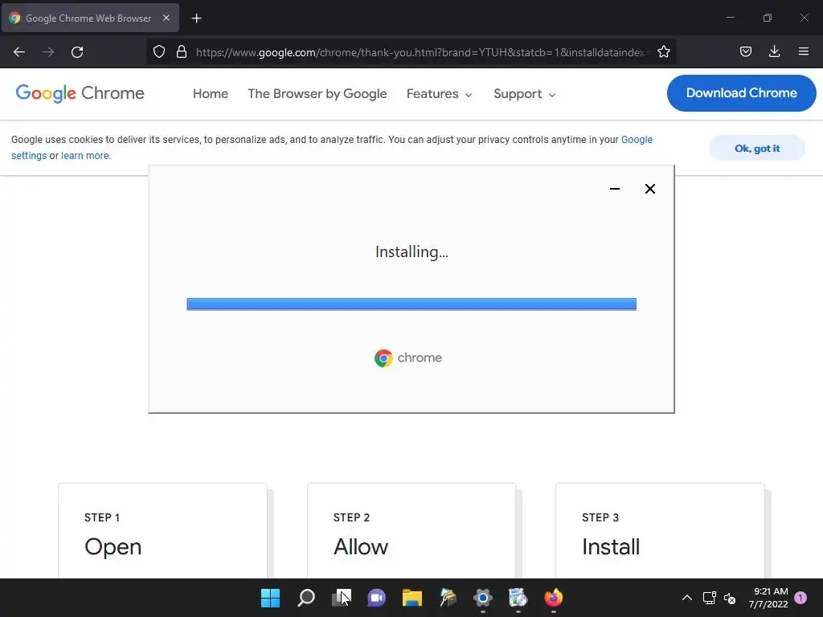The width and height of the screenshot is (823, 617).
Task: Close the Chrome installer dialog
Action: (x=649, y=189)
